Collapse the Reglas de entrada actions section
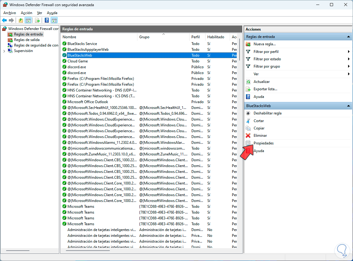353x261 pixels. [x=348, y=37]
